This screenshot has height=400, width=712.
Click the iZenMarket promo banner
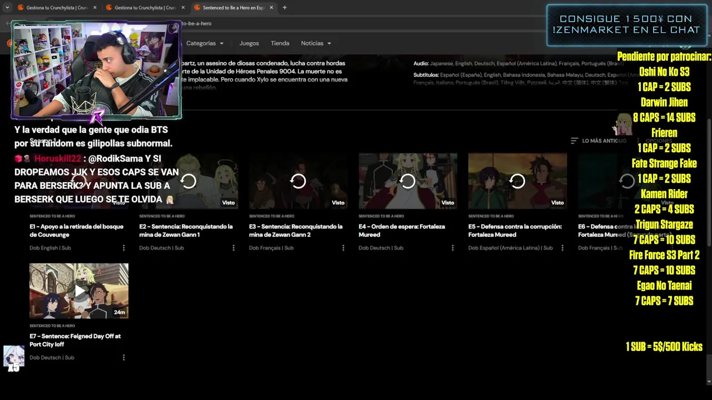pos(626,25)
